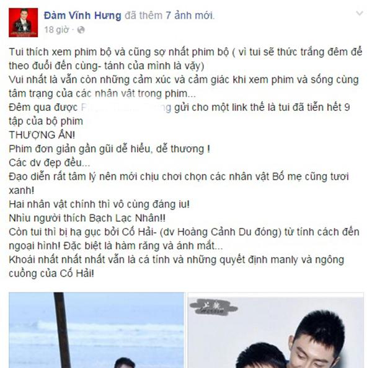Open Đàm Vĩnh Hưng's red profile picture
The image size is (372, 368).
tap(24, 22)
